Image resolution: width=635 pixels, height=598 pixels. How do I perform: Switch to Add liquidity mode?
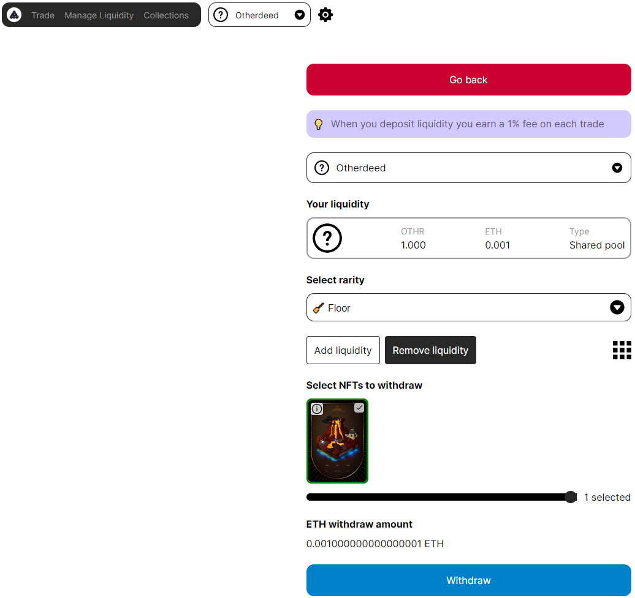pos(343,350)
